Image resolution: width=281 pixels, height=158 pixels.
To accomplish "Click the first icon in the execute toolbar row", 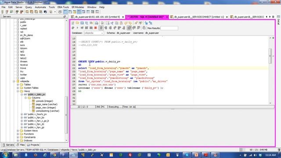I will click(x=73, y=28).
